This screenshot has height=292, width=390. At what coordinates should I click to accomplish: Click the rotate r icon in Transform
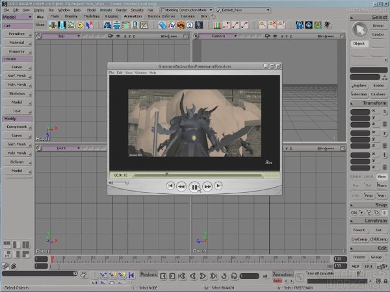click(x=385, y=134)
